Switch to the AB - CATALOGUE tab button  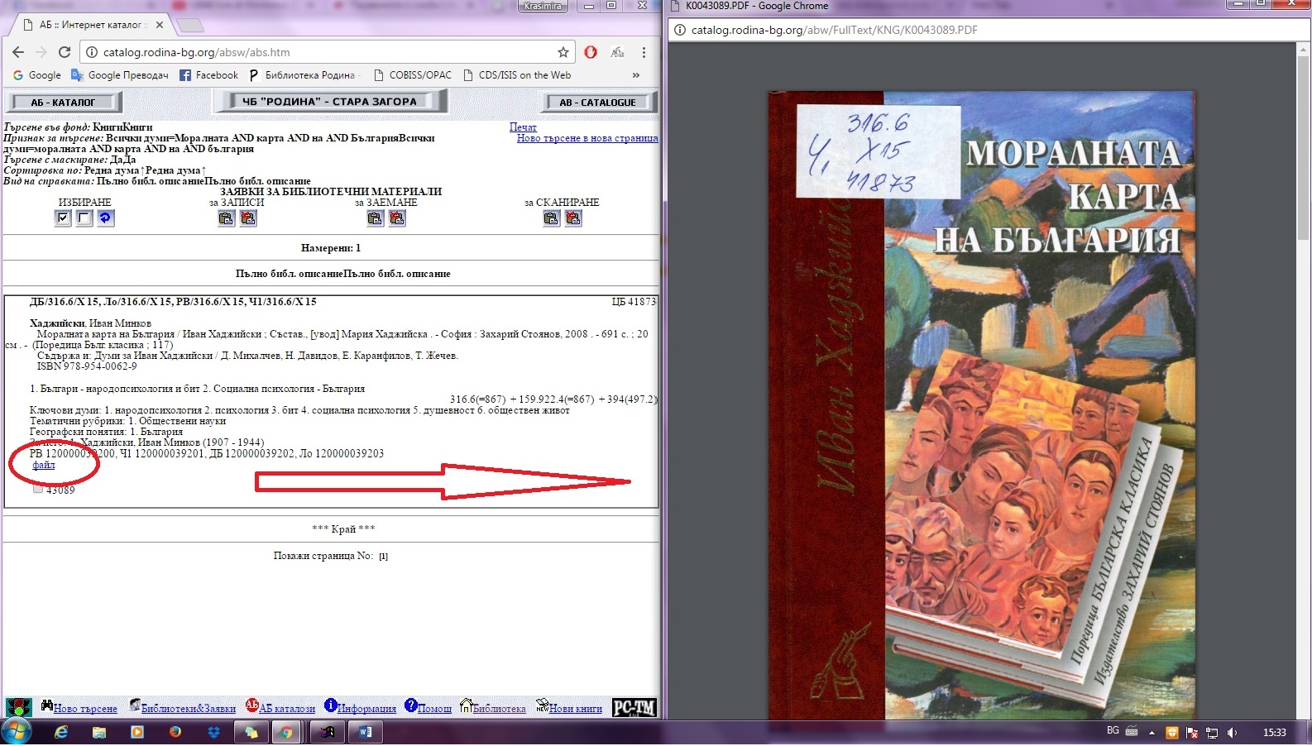[x=597, y=103]
